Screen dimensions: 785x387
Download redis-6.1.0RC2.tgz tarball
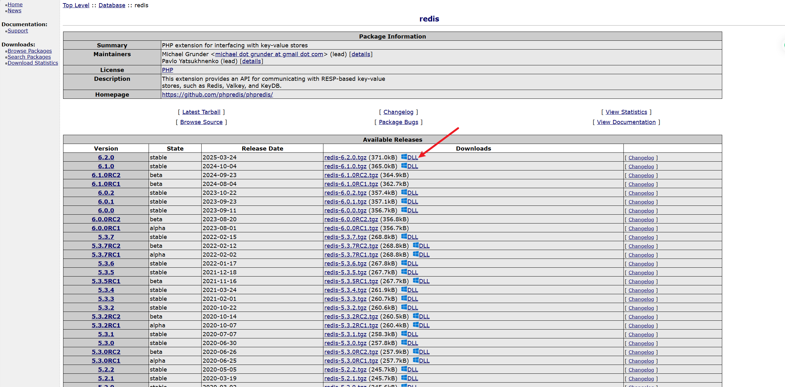click(x=351, y=175)
